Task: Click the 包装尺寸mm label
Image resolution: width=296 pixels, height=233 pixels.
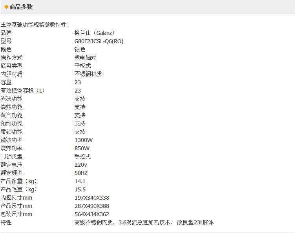Action: point(16,214)
